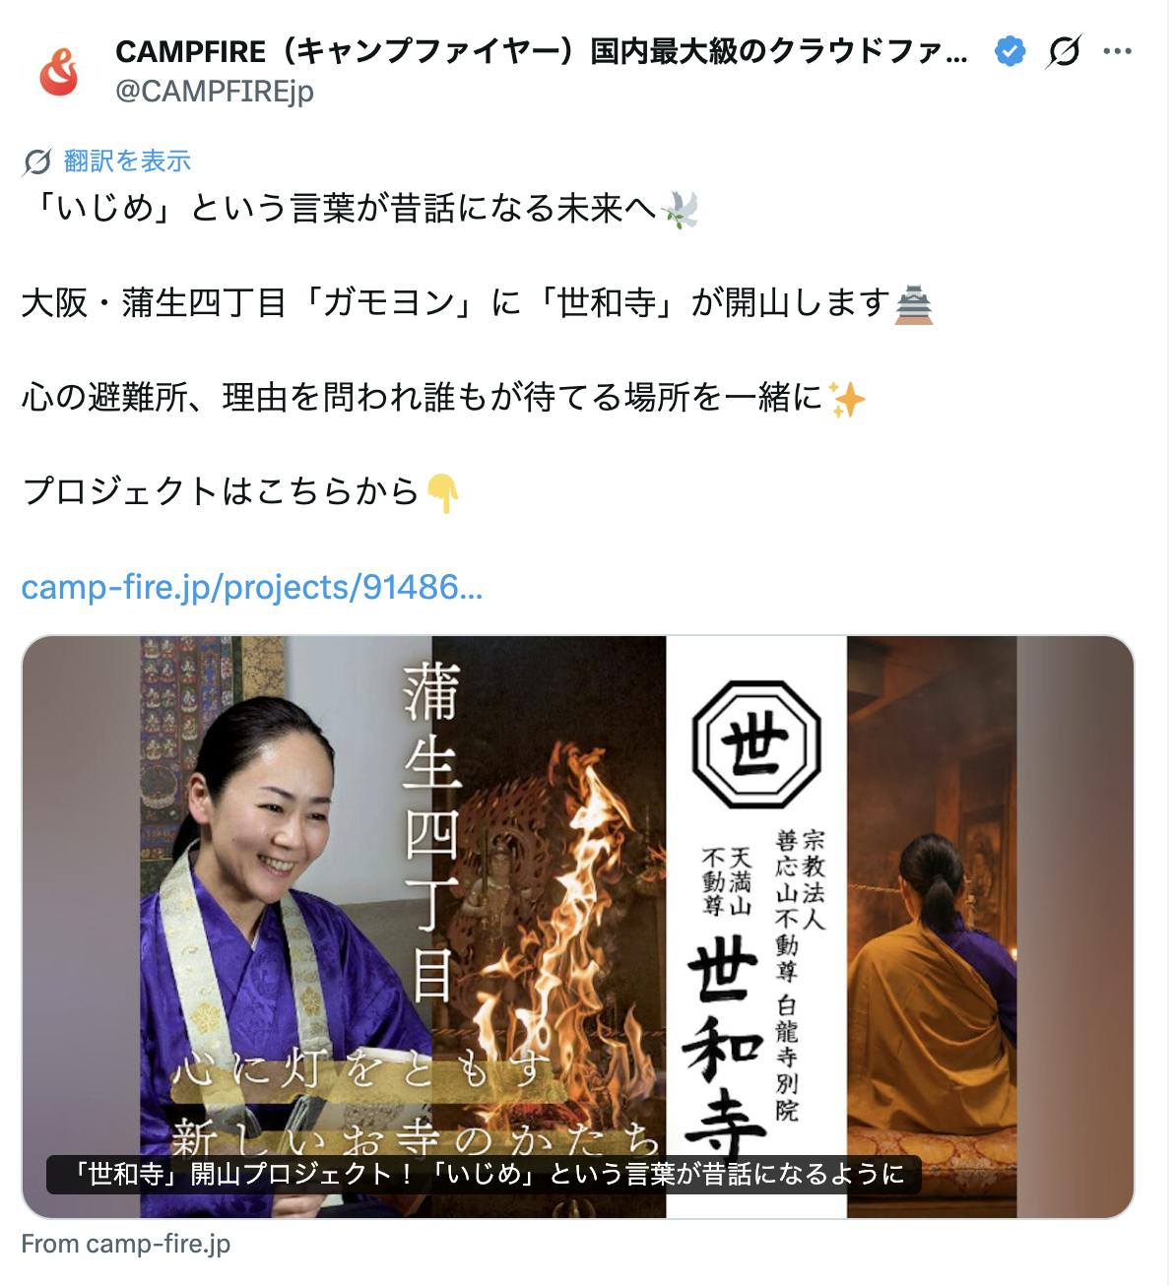
Task: Show the translation via 翻訳を表示
Action: pyautogui.click(x=127, y=161)
